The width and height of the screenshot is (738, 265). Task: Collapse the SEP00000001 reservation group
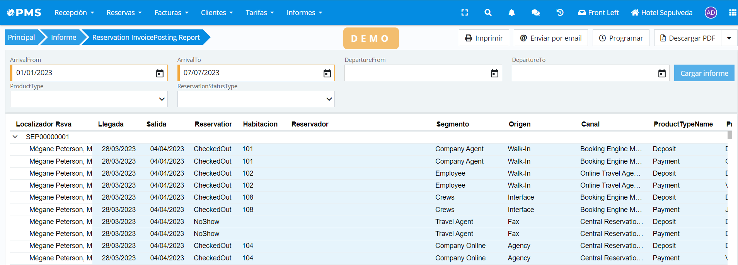(x=15, y=137)
